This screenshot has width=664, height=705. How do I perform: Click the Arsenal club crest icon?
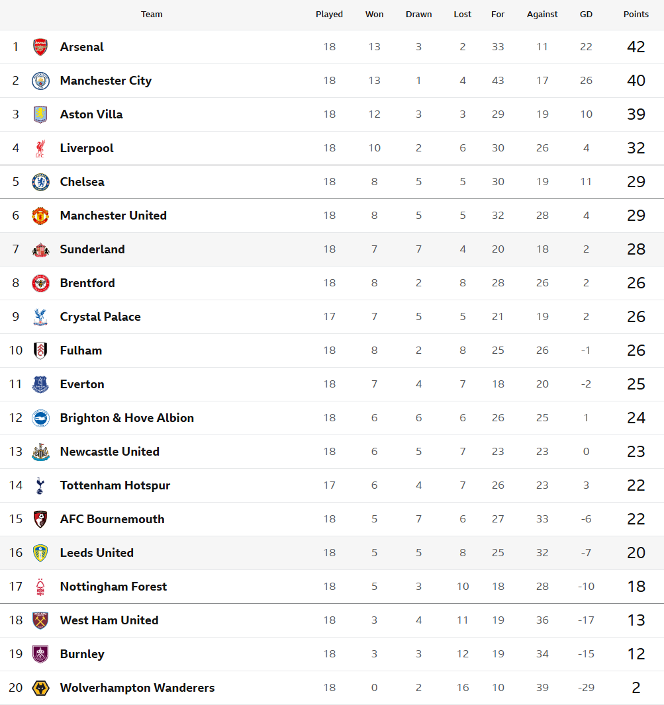(40, 47)
